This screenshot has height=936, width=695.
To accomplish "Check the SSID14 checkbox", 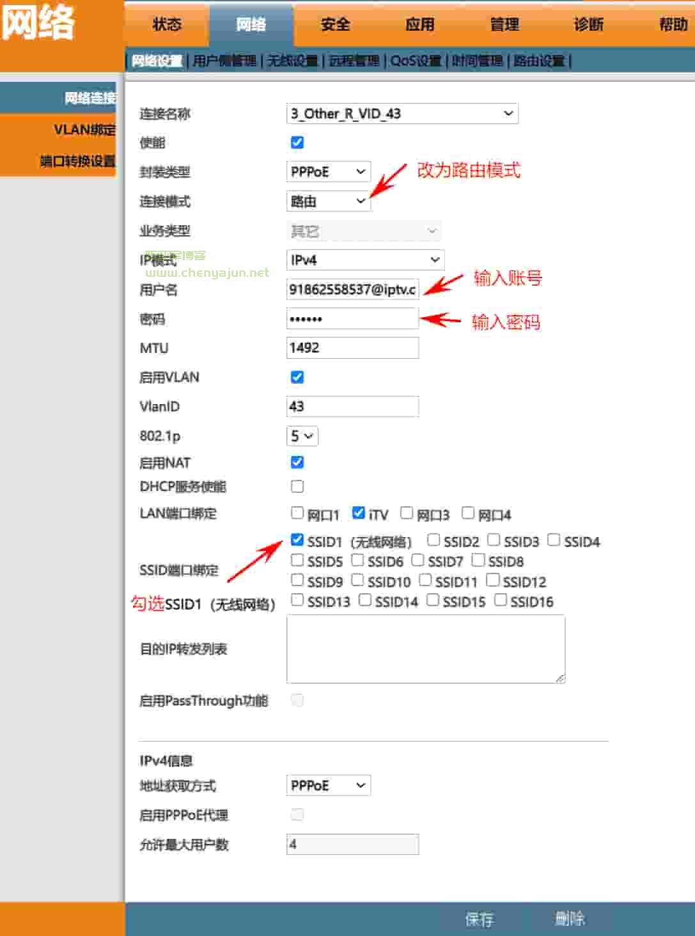I will coord(365,600).
